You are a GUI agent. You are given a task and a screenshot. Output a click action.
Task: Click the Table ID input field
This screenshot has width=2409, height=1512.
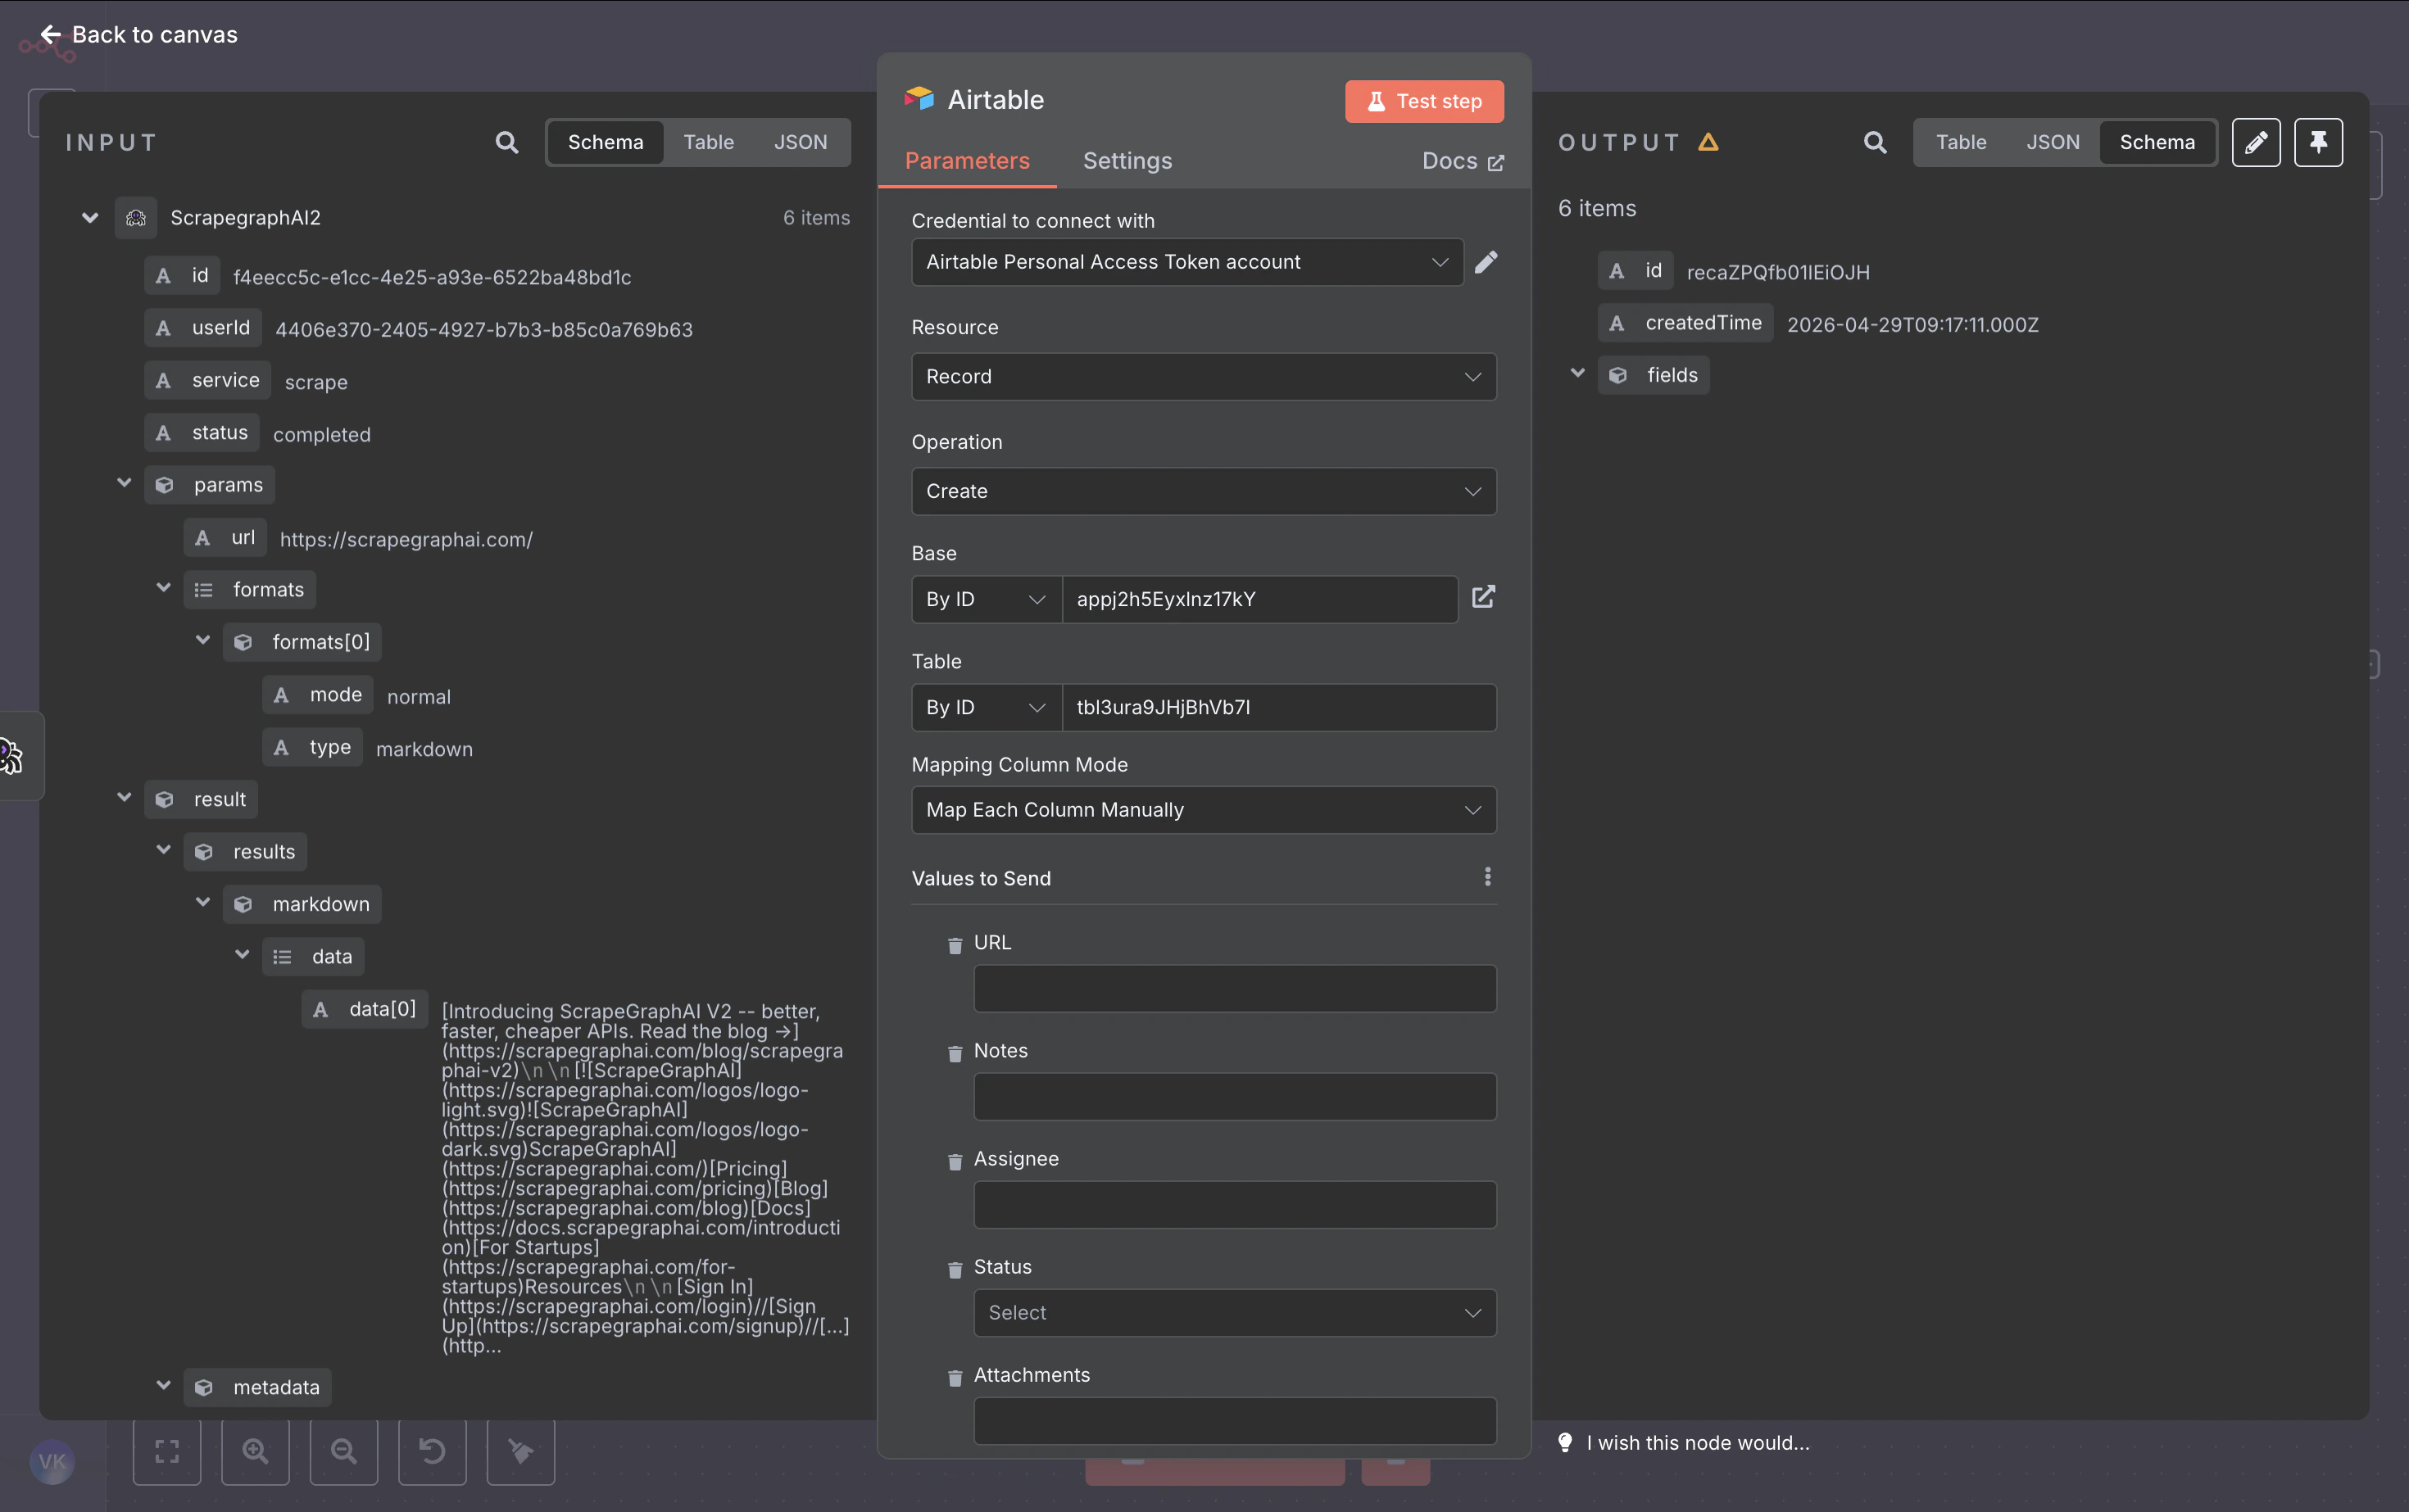click(1278, 707)
